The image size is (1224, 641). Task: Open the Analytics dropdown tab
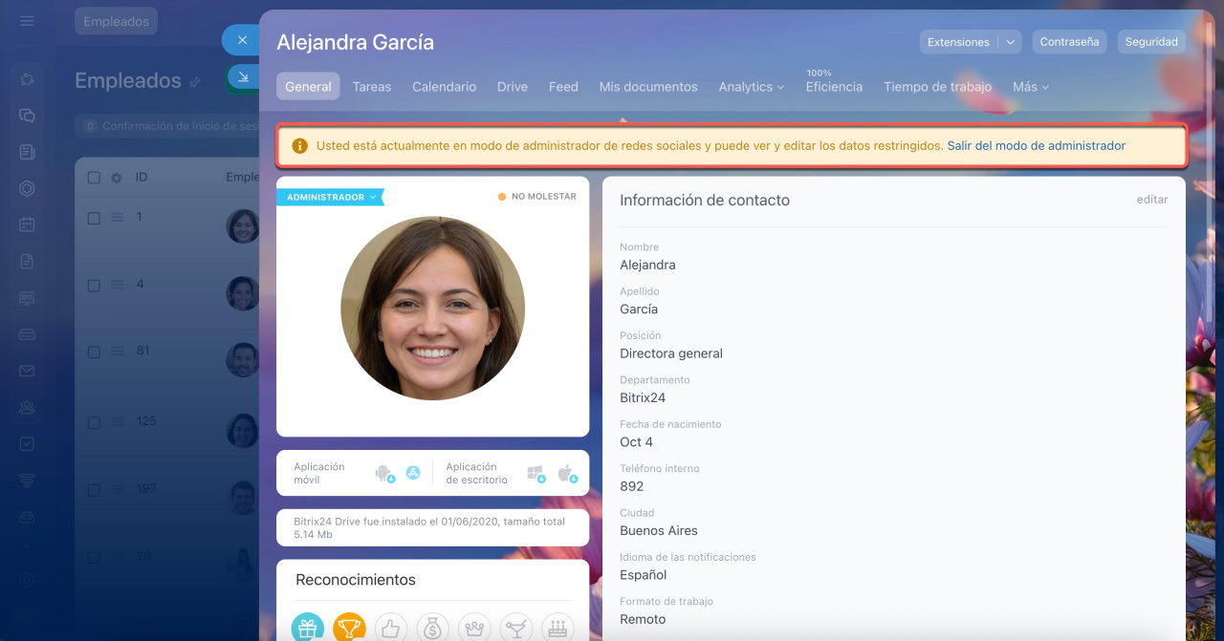click(x=751, y=87)
